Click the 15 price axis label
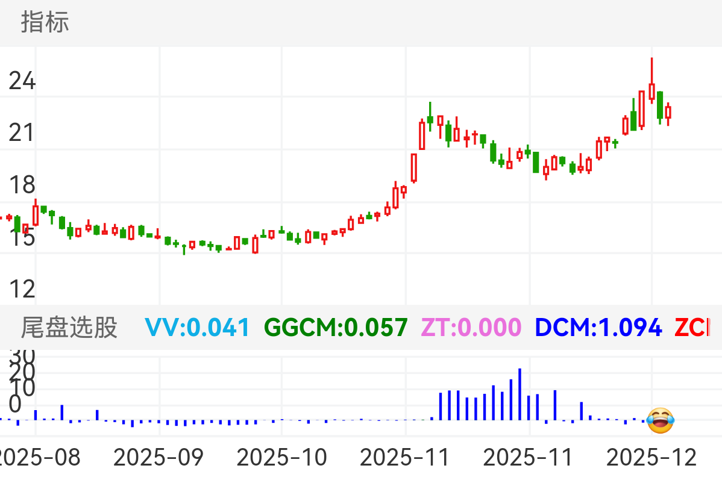 pos(22,238)
